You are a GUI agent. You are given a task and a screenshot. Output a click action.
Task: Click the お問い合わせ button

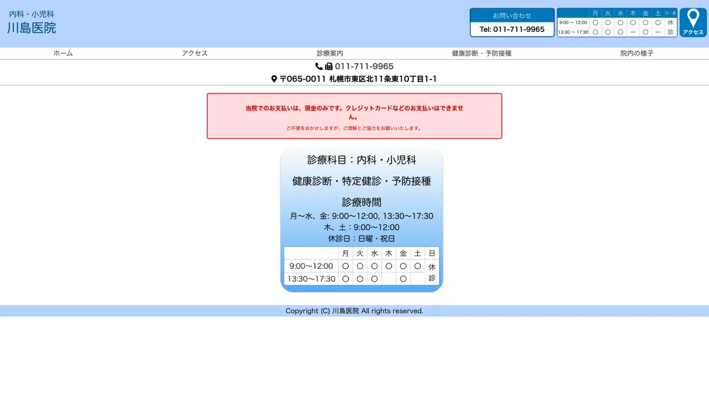[x=512, y=15]
